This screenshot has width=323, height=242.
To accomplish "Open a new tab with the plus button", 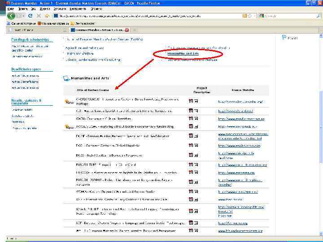I will click(134, 30).
